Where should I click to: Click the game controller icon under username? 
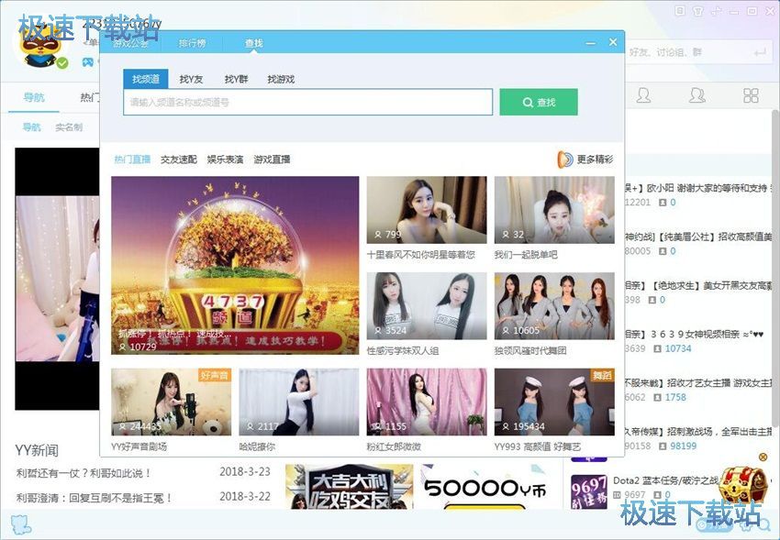pos(88,62)
